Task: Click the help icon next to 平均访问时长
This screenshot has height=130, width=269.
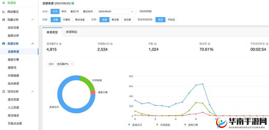Action: pos(267,44)
